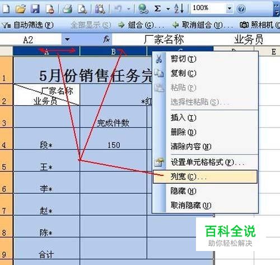280x265 pixels.
Task: Toggle 自动筛选(F) auto filter button
Action: click(27, 25)
